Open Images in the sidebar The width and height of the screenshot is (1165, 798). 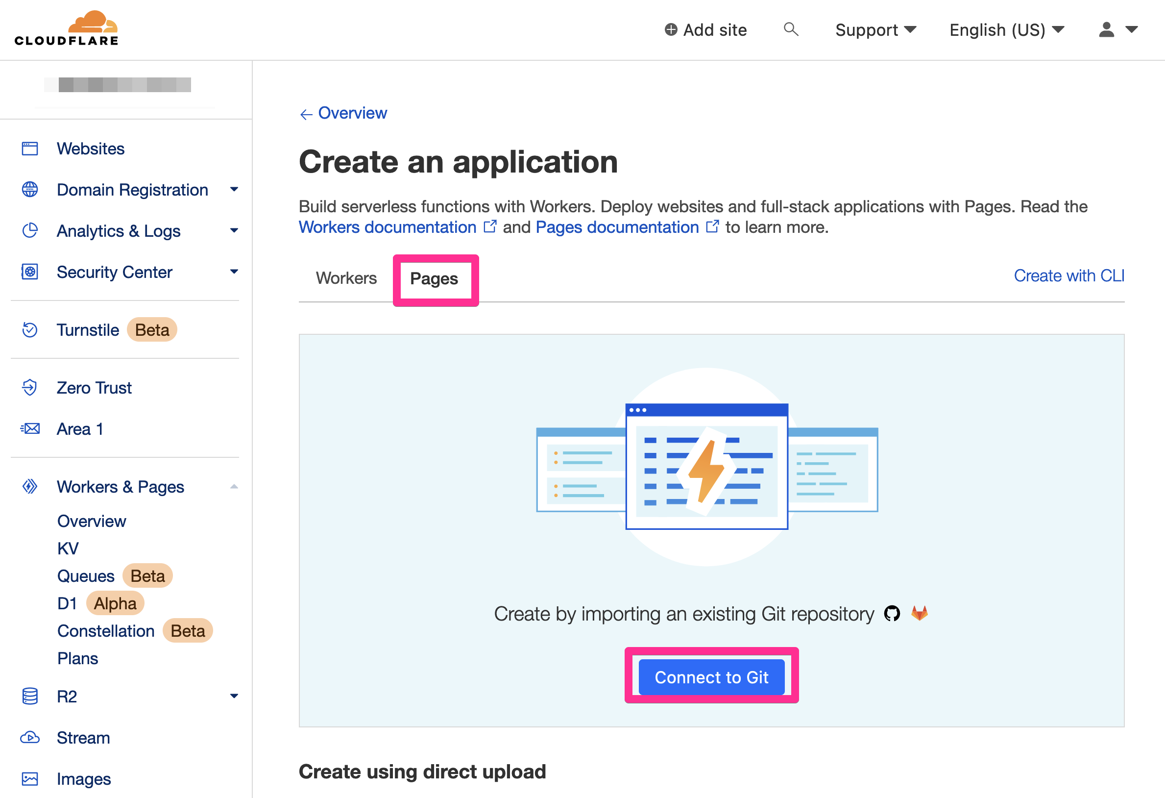pos(84,779)
